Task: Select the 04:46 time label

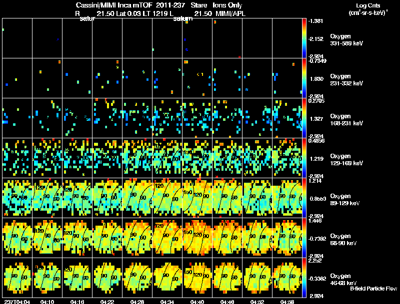Action: 227,302
